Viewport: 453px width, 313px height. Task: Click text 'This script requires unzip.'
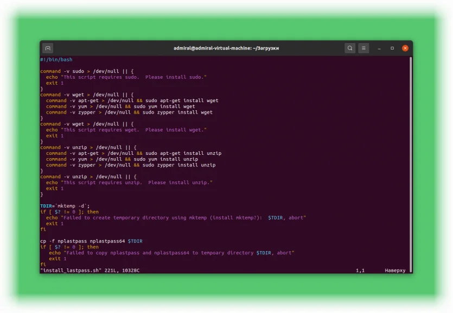click(103, 183)
